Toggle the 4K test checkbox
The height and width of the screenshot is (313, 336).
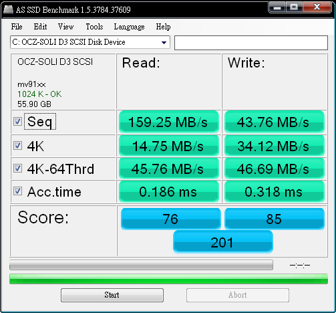coord(17,146)
